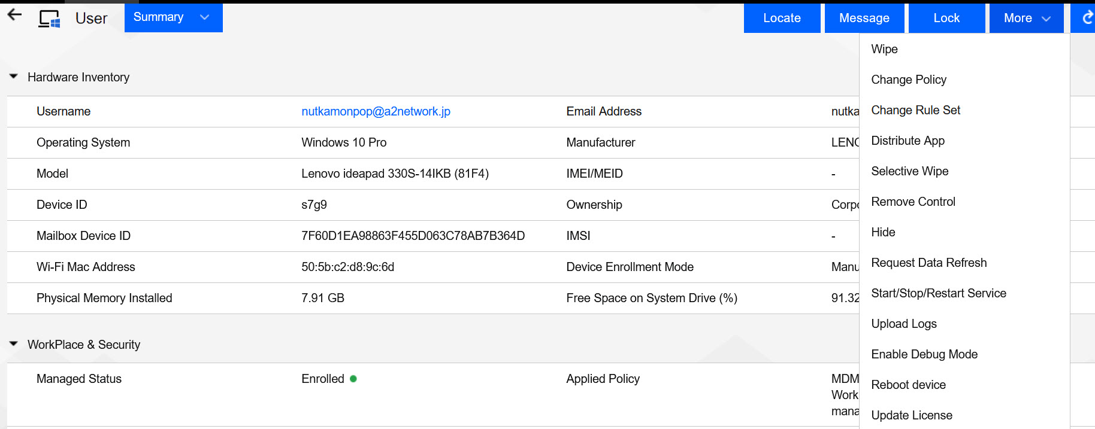The image size is (1095, 429).
Task: Open the More actions dropdown
Action: coord(1026,18)
